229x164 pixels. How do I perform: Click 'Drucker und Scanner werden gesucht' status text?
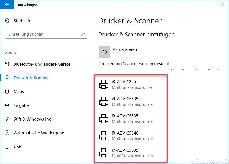coord(134,64)
